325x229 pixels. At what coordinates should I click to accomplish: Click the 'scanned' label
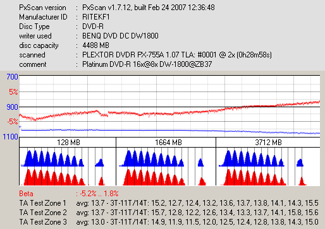coord(32,55)
